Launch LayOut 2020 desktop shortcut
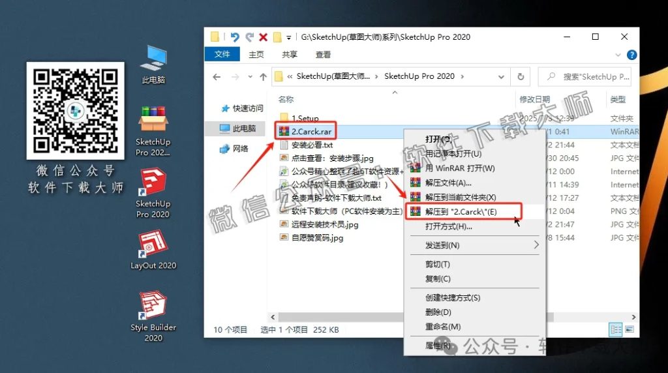 coord(153,250)
